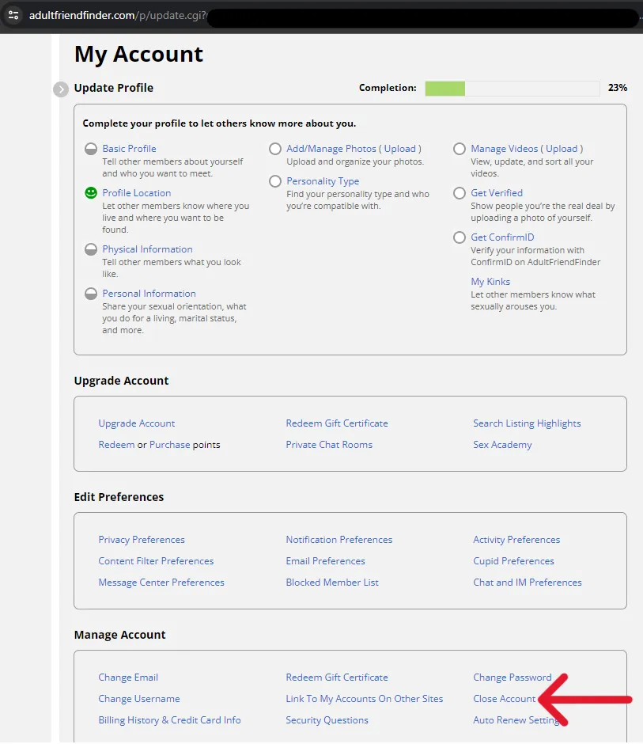Click the Upgrade Account link
This screenshot has height=744, width=643.
[x=137, y=423]
